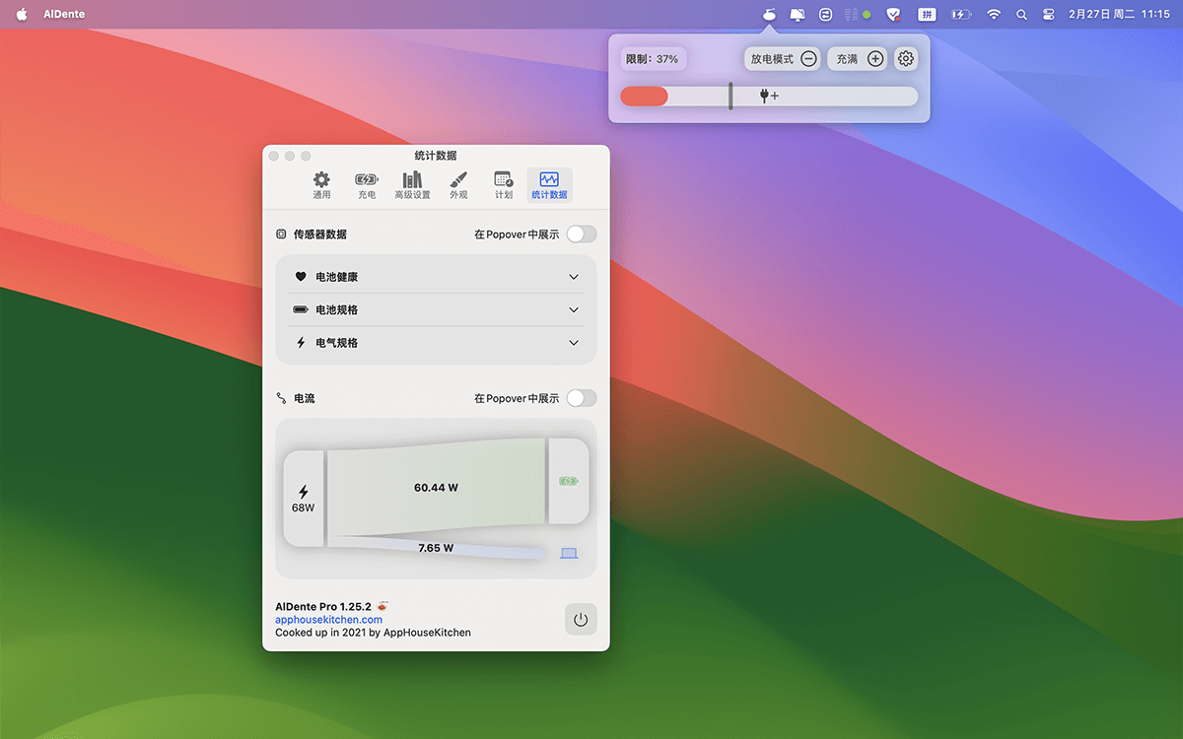Open the AlDente application menu
Screen dimensions: 1183x739
pos(64,15)
